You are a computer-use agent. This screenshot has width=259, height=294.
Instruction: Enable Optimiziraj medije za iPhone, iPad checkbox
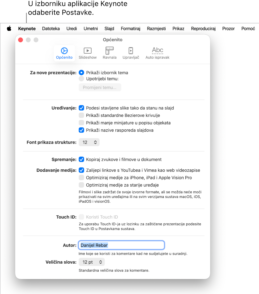pos(81,178)
